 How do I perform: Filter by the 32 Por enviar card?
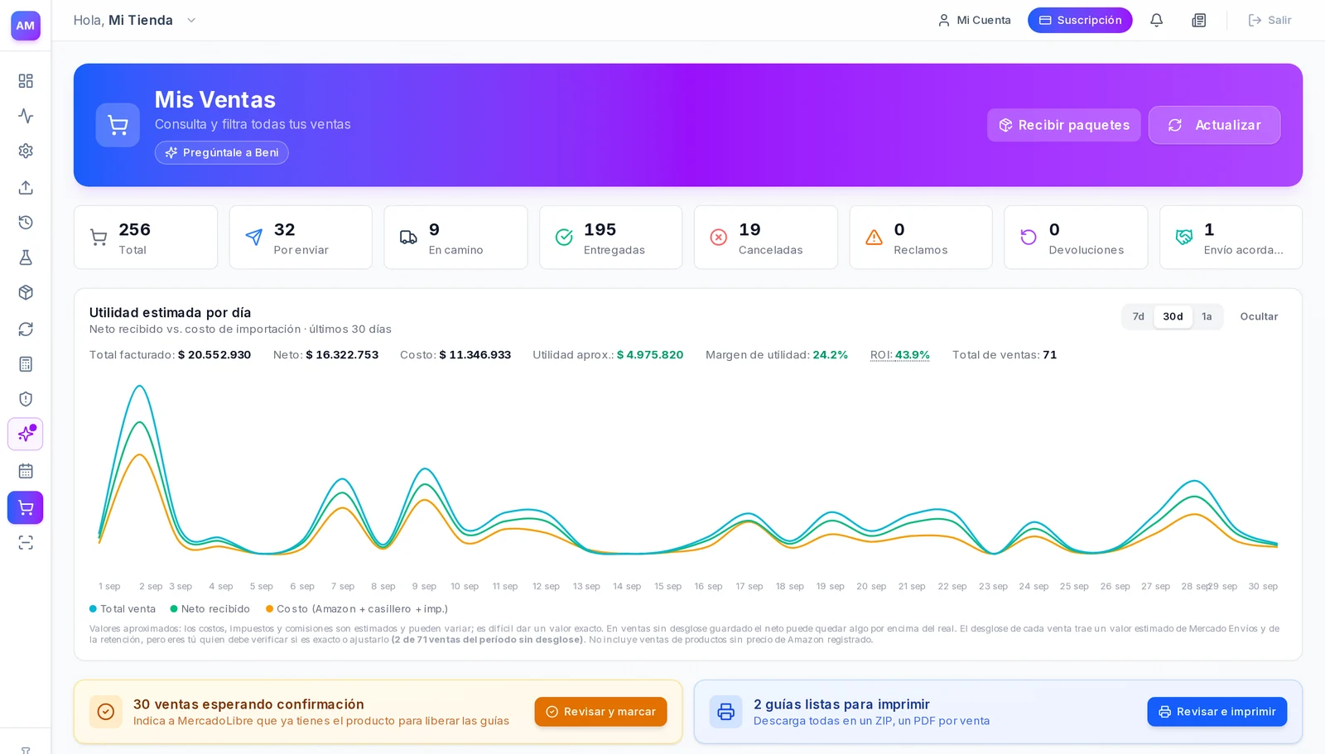[301, 238]
